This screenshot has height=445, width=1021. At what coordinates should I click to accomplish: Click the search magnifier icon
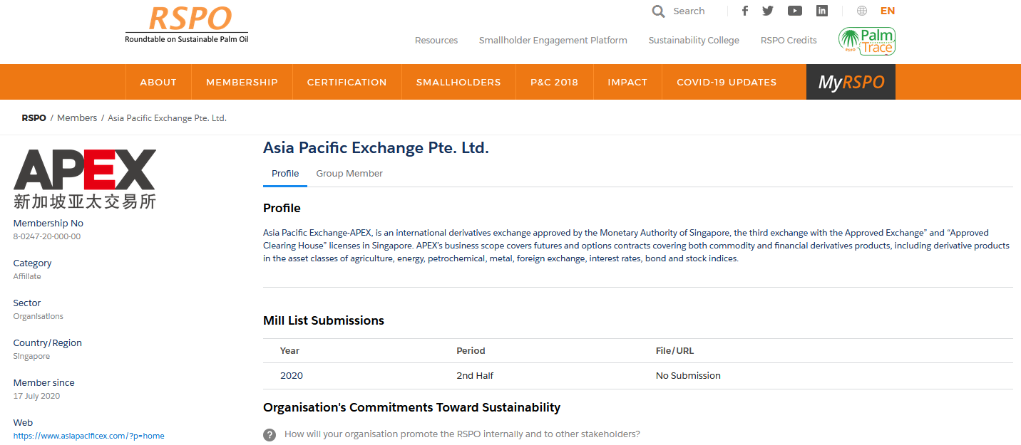658,11
